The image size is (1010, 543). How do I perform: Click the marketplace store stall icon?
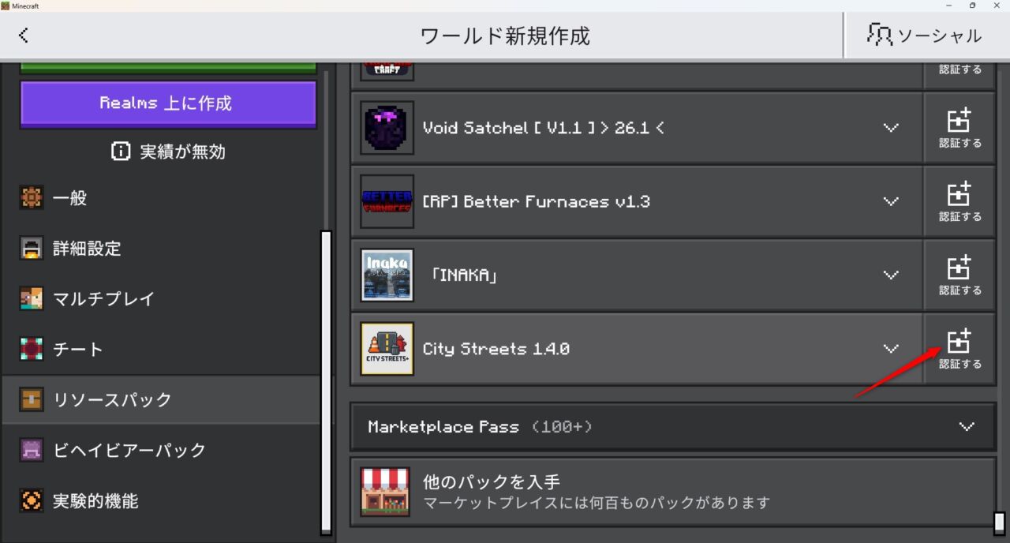click(385, 492)
